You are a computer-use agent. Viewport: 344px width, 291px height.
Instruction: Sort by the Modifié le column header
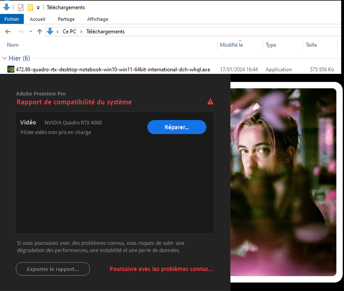[x=232, y=45]
